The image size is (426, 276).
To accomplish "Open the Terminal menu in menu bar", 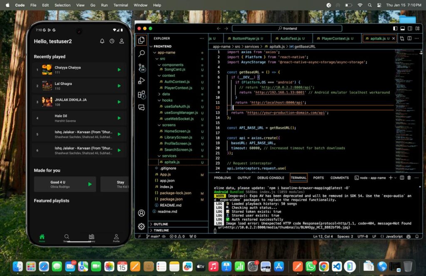I will [121, 5].
